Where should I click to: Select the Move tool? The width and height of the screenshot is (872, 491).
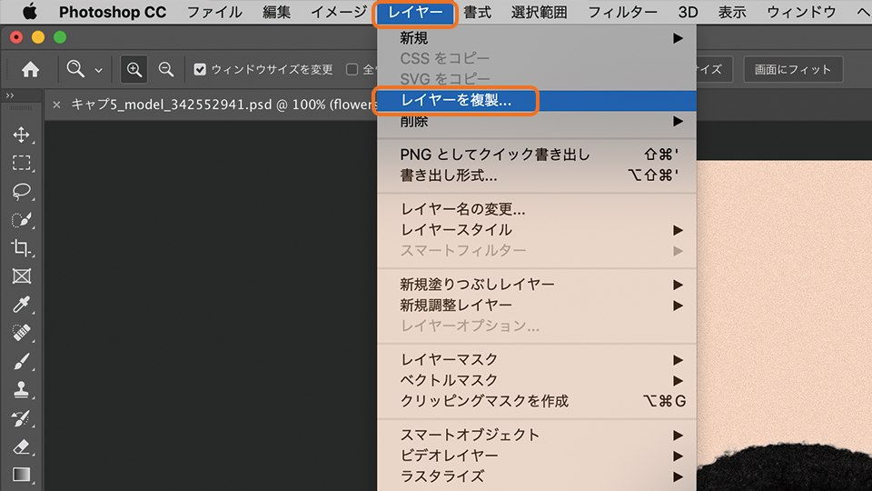click(21, 135)
